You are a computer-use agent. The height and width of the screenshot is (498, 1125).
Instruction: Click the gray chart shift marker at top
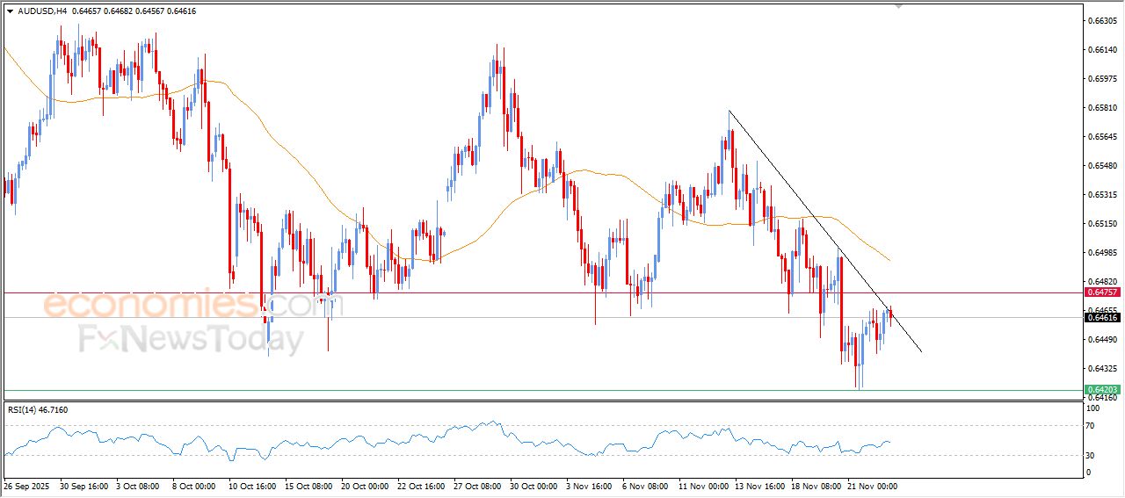click(x=898, y=5)
